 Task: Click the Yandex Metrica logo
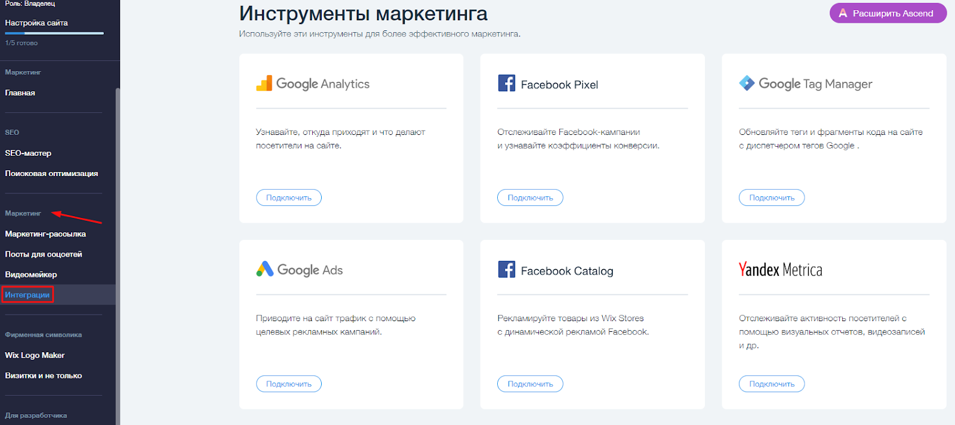coord(780,270)
